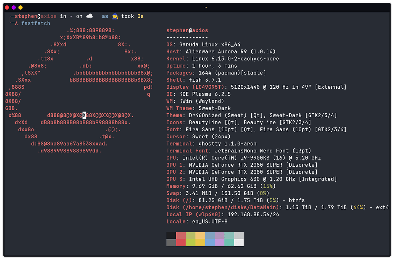
Task: Pick the dark gray palette swatch
Action: click(x=171, y=242)
